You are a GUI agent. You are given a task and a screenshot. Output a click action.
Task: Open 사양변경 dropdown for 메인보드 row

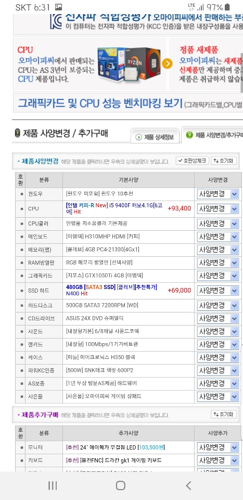coord(218,236)
